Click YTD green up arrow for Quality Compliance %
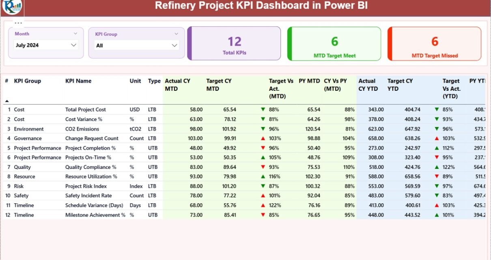 [x=437, y=167]
